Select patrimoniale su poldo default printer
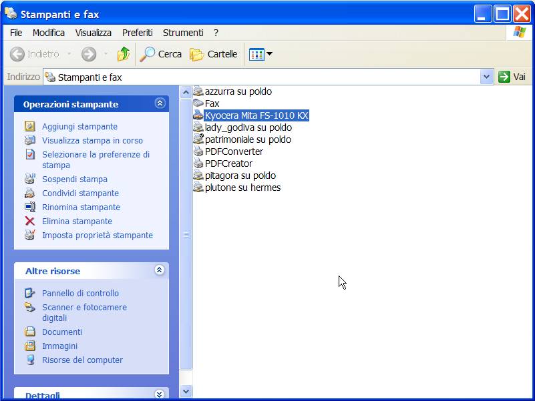 click(242, 139)
